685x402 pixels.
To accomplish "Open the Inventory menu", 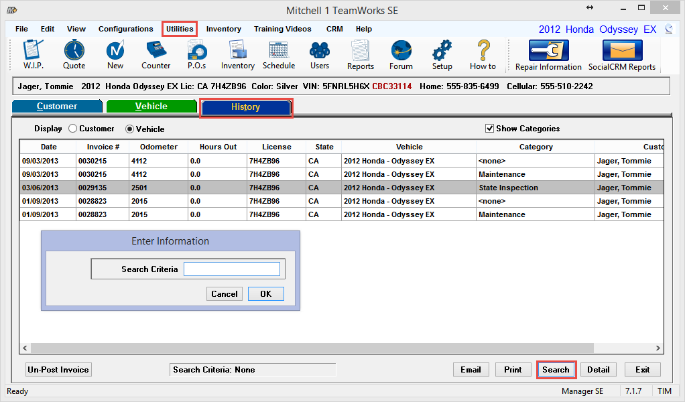I will (x=224, y=29).
